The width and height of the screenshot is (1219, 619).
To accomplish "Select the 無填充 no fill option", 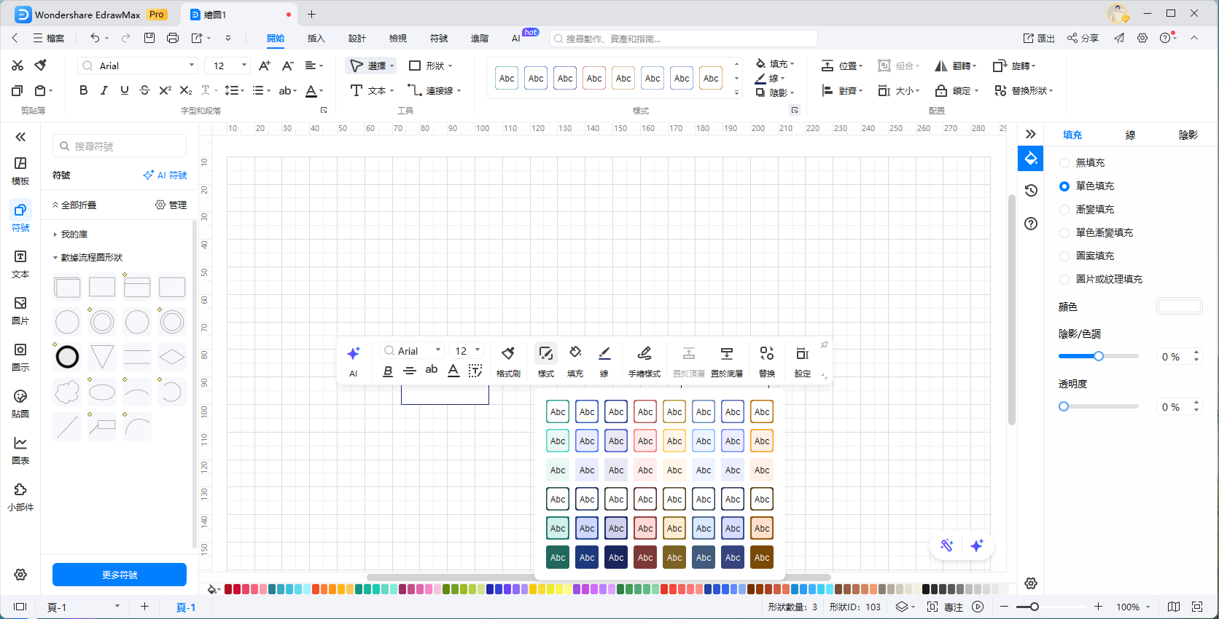I will (1064, 163).
